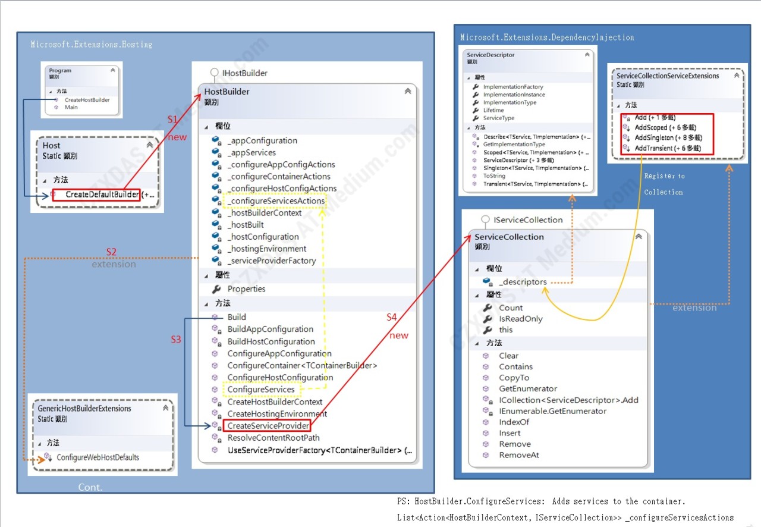Select the _serviceProviderFactory field
This screenshot has height=527, width=761.
click(x=272, y=261)
